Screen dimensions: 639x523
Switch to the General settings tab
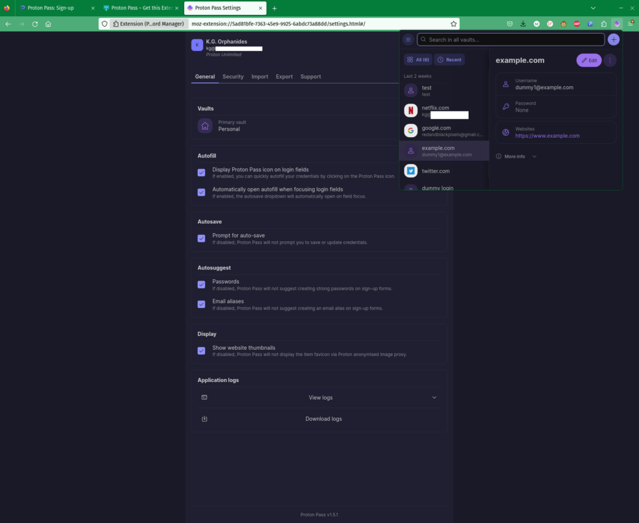click(205, 77)
